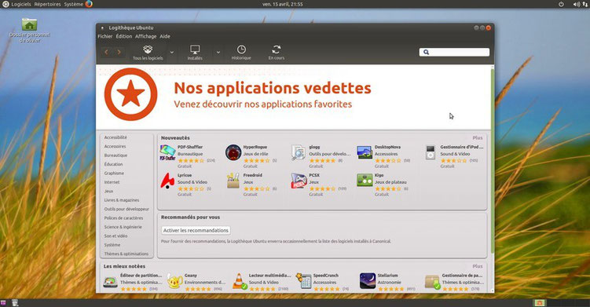Click the Gestionnaire de paquets icon

(x=432, y=282)
